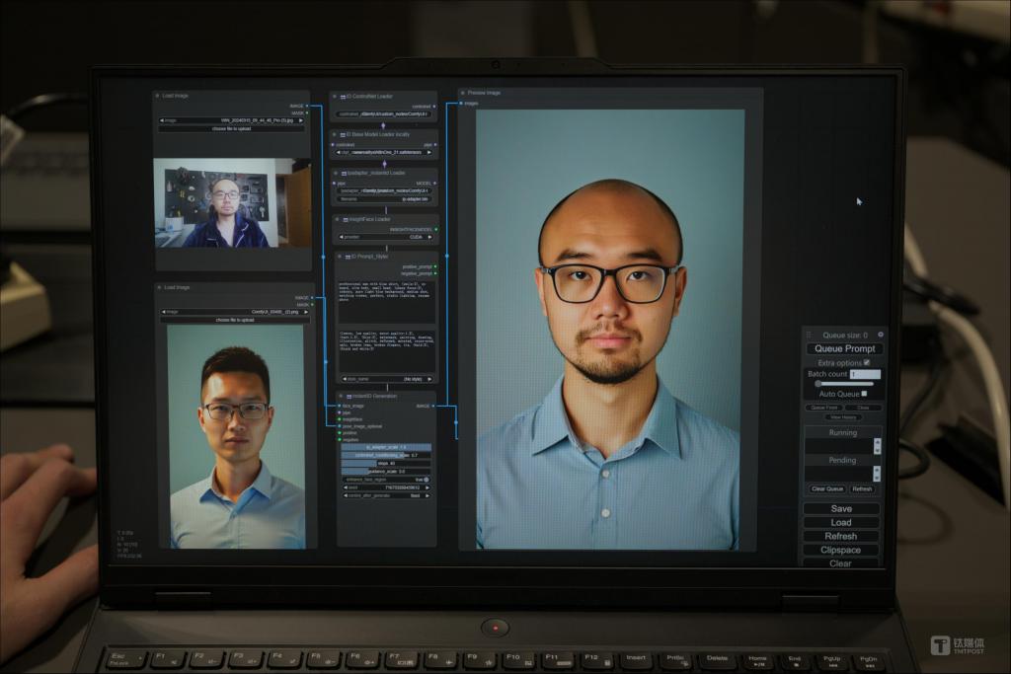Click InstantID Generation face_image input port
The width and height of the screenshot is (1011, 674).
340,406
